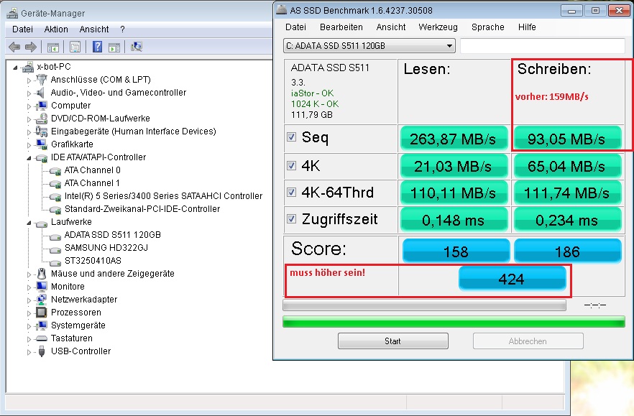Click the Anschlüsse (COM & LPT) port icon
This screenshot has width=634, height=416.
[42, 80]
